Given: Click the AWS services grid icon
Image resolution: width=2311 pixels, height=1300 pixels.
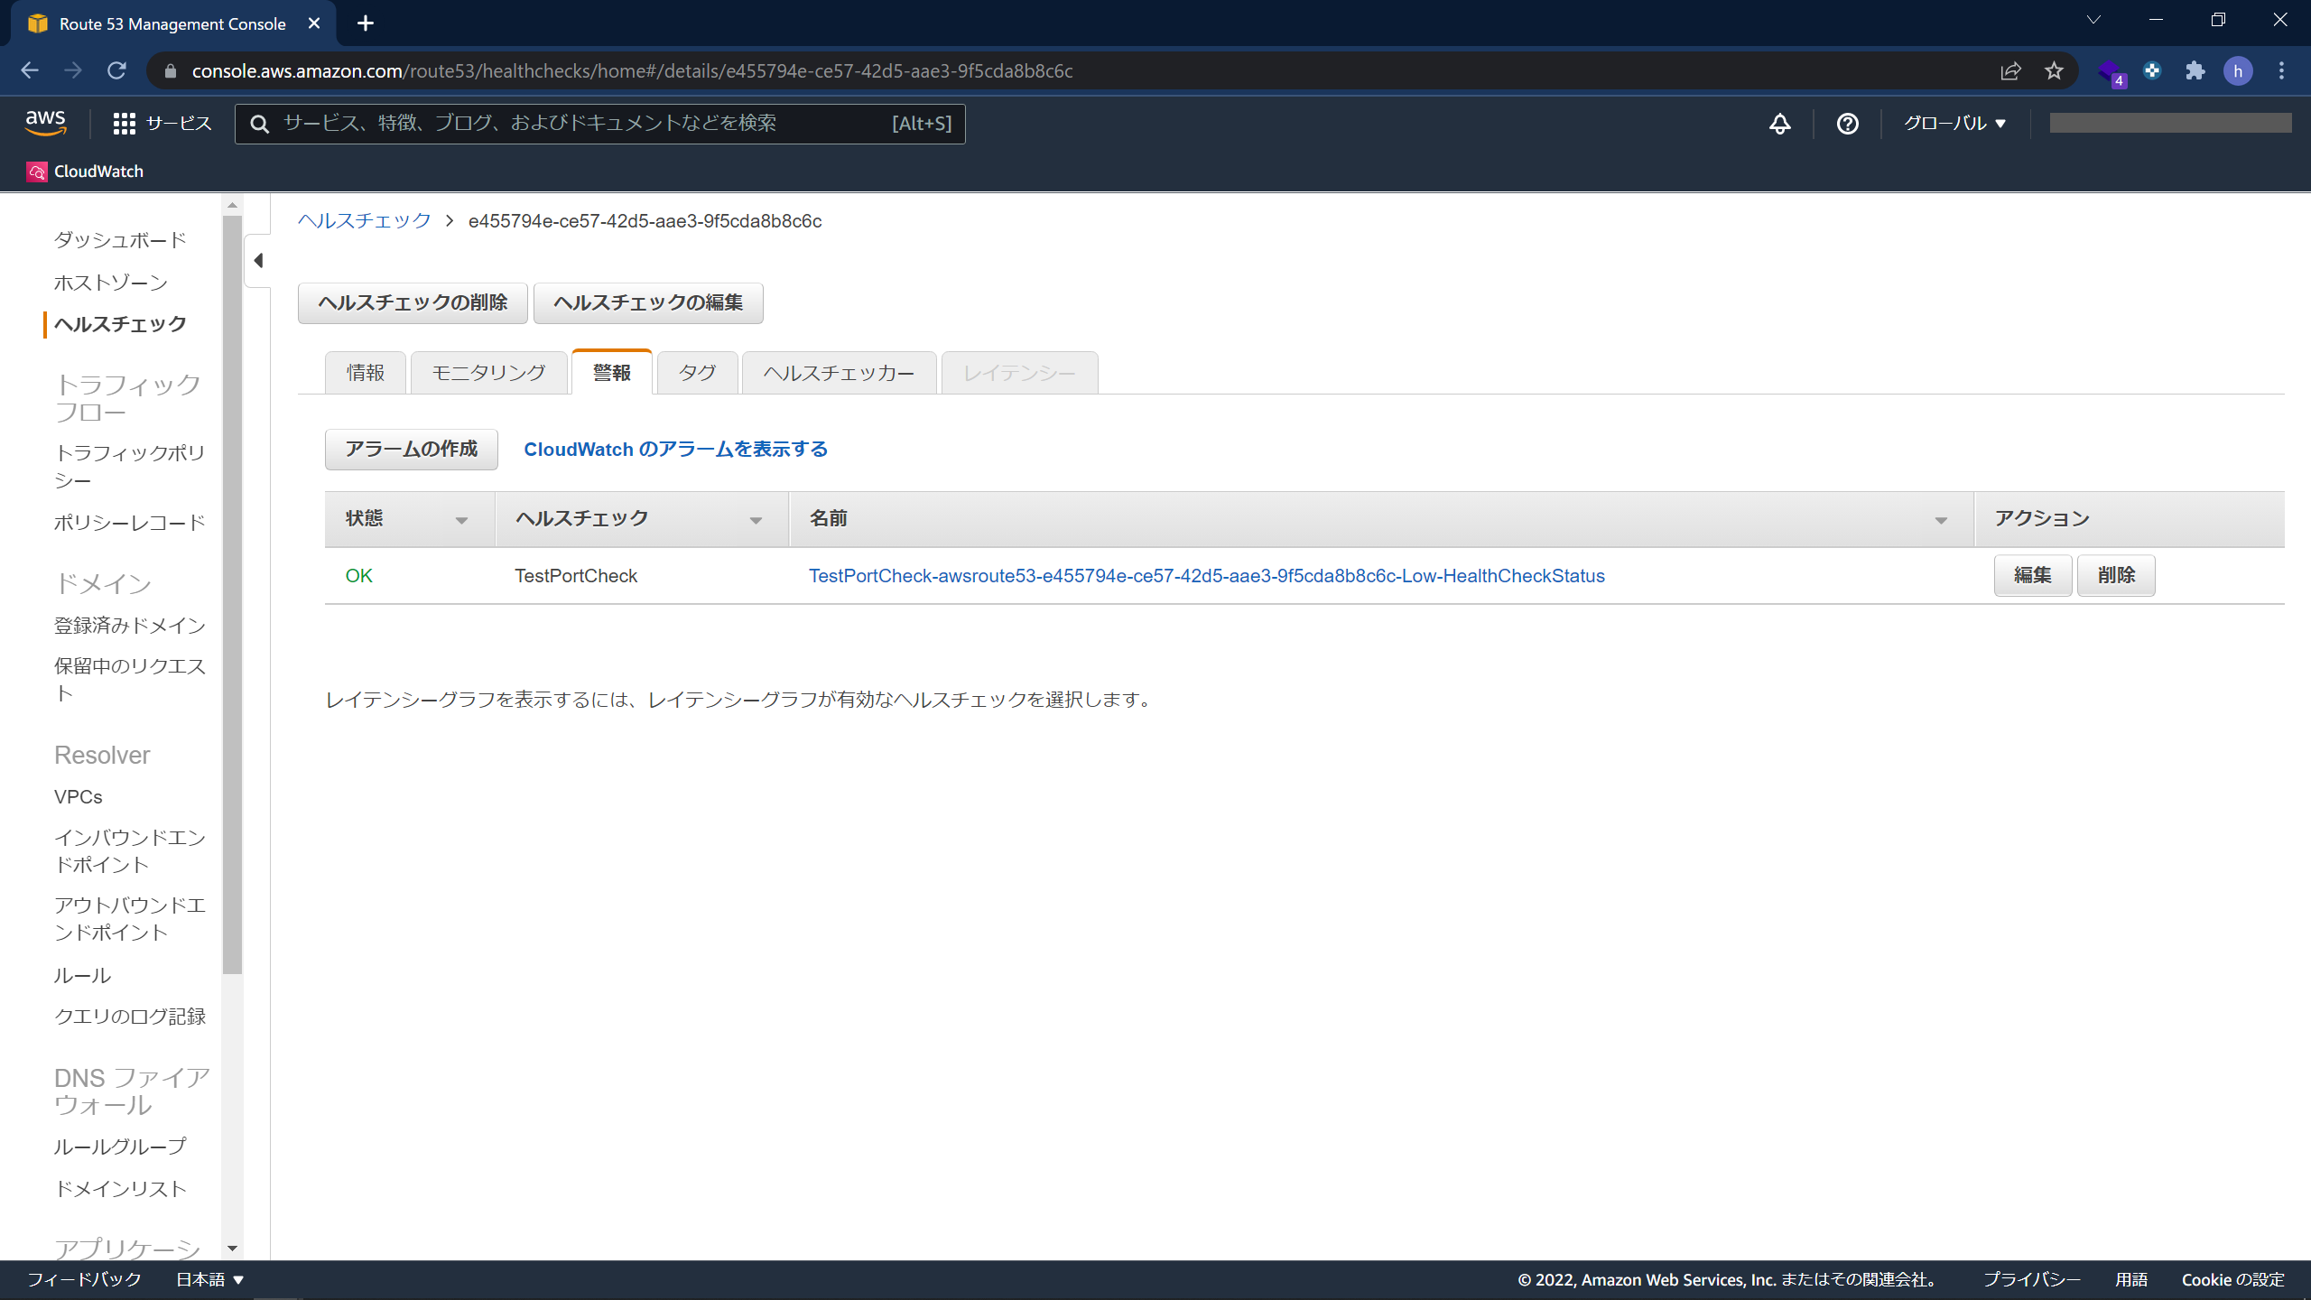Looking at the screenshot, I should (124, 122).
